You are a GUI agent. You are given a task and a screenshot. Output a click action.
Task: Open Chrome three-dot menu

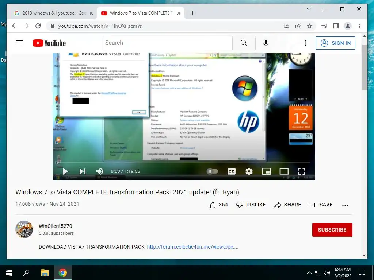pyautogui.click(x=359, y=26)
